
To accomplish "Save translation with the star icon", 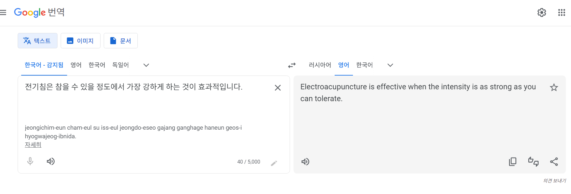I will [x=554, y=87].
